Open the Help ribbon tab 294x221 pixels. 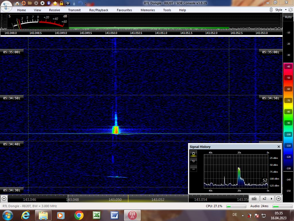point(182,10)
